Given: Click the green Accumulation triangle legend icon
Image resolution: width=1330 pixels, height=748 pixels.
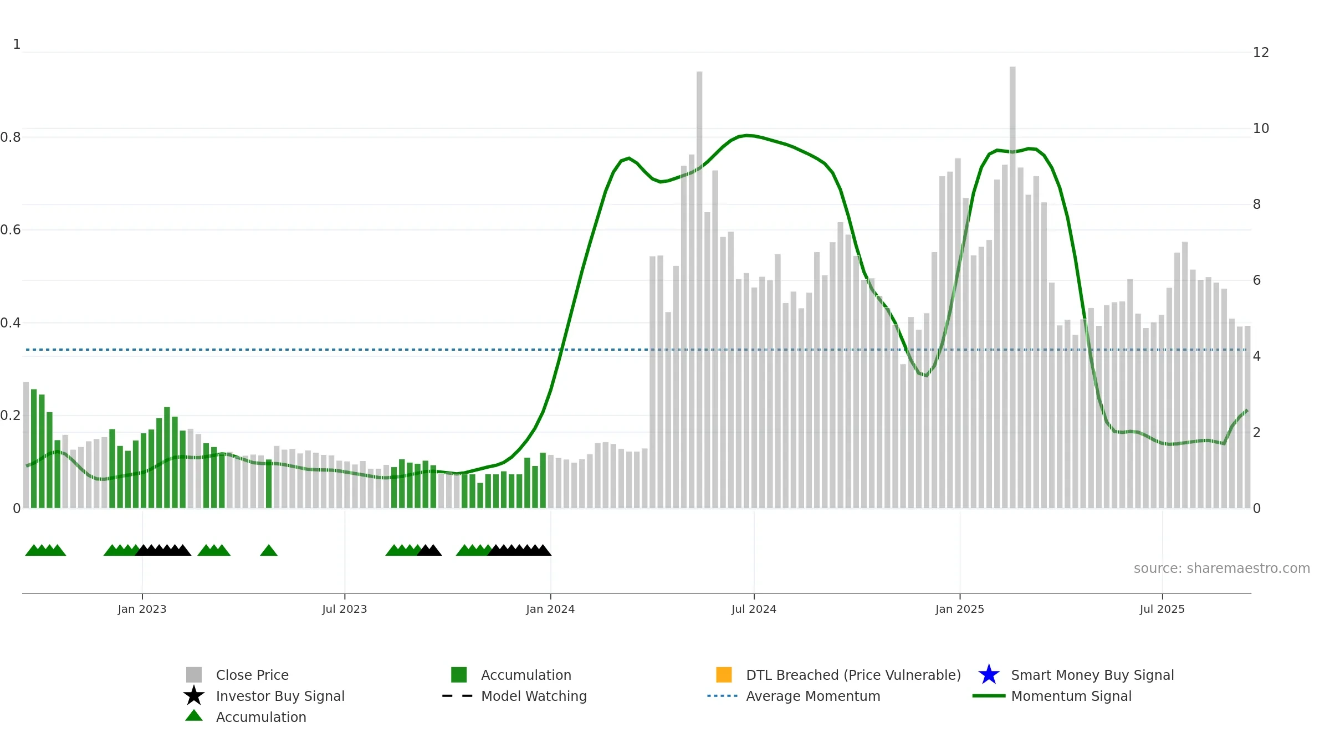Looking at the screenshot, I should click(x=194, y=716).
